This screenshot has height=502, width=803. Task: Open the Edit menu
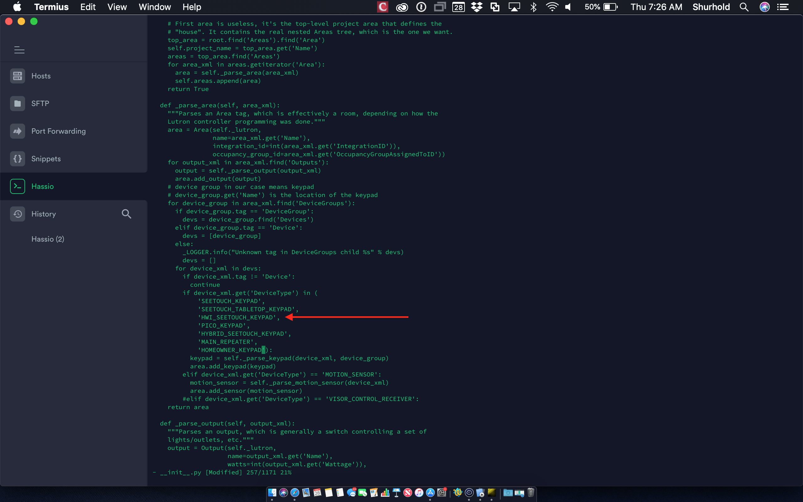(88, 7)
